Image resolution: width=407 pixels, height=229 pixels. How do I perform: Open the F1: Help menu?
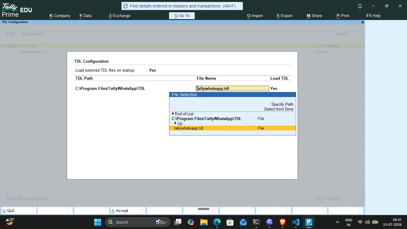pyautogui.click(x=374, y=16)
